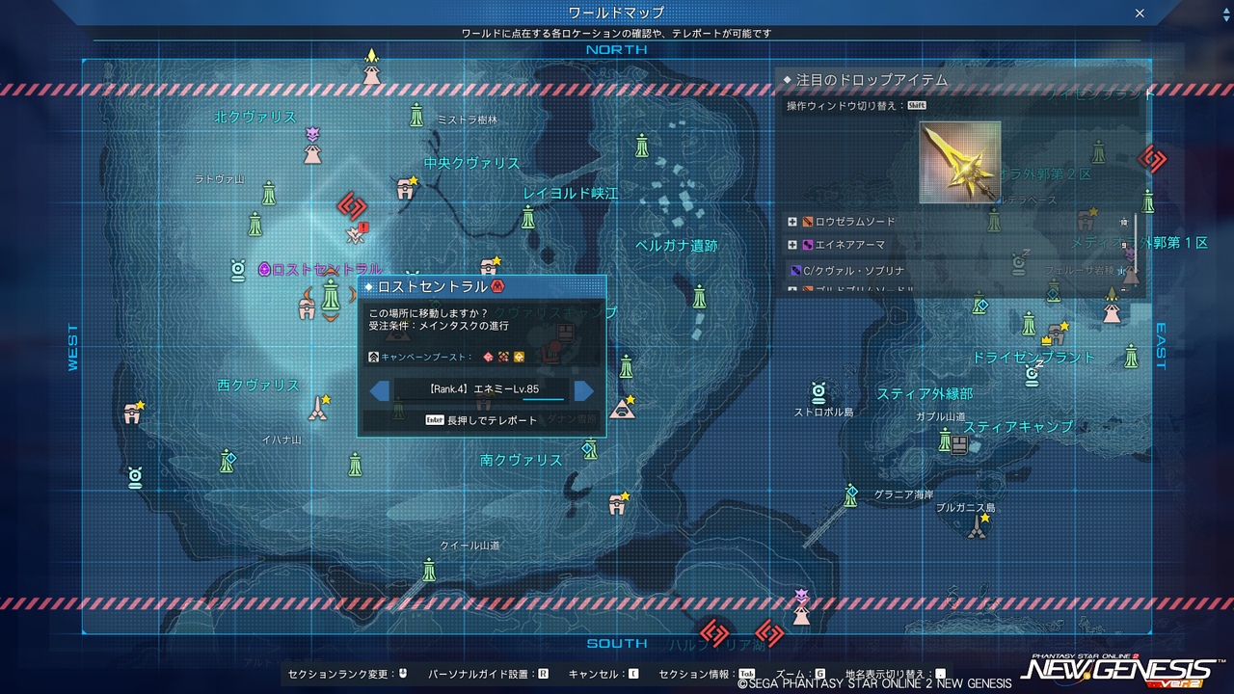Open the shop icon at スティアキャンプ

pyautogui.click(x=959, y=444)
